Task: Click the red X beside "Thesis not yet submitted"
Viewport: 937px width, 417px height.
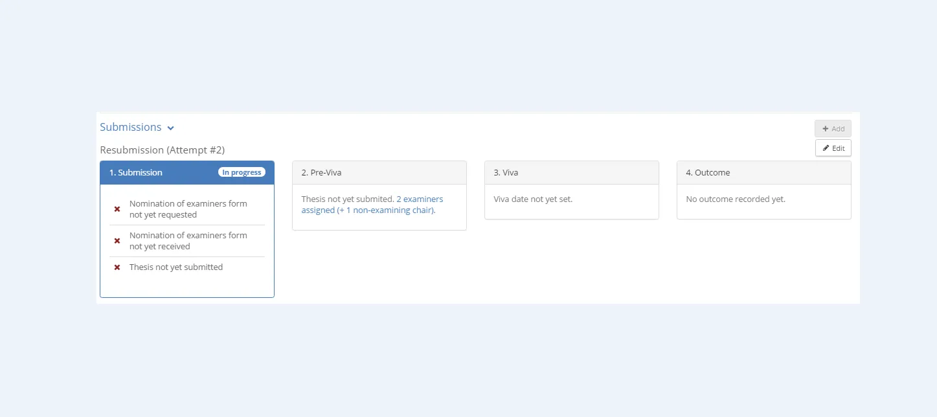Action: point(117,267)
